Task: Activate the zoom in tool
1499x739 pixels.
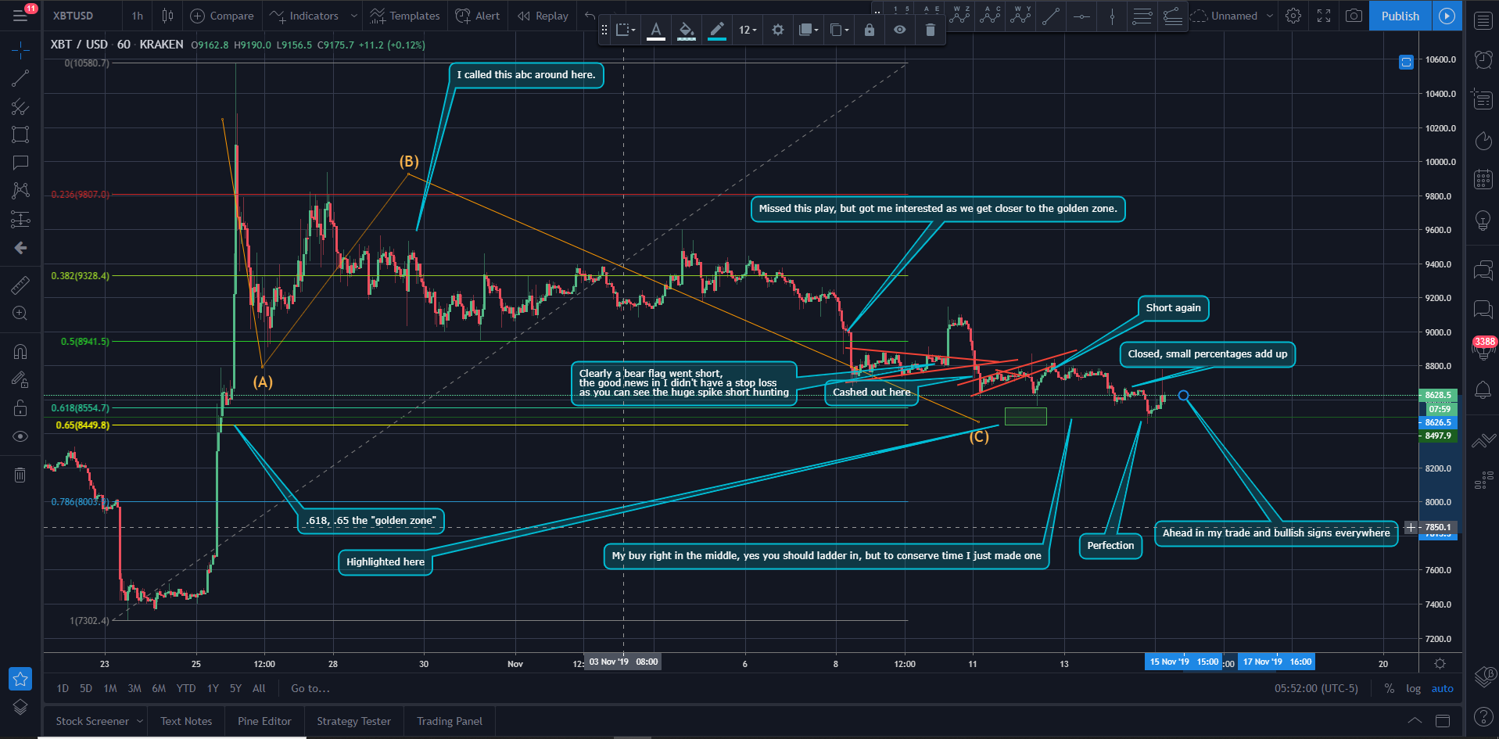Action: tap(20, 314)
